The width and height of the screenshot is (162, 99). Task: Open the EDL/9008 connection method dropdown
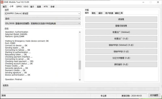point(43,23)
